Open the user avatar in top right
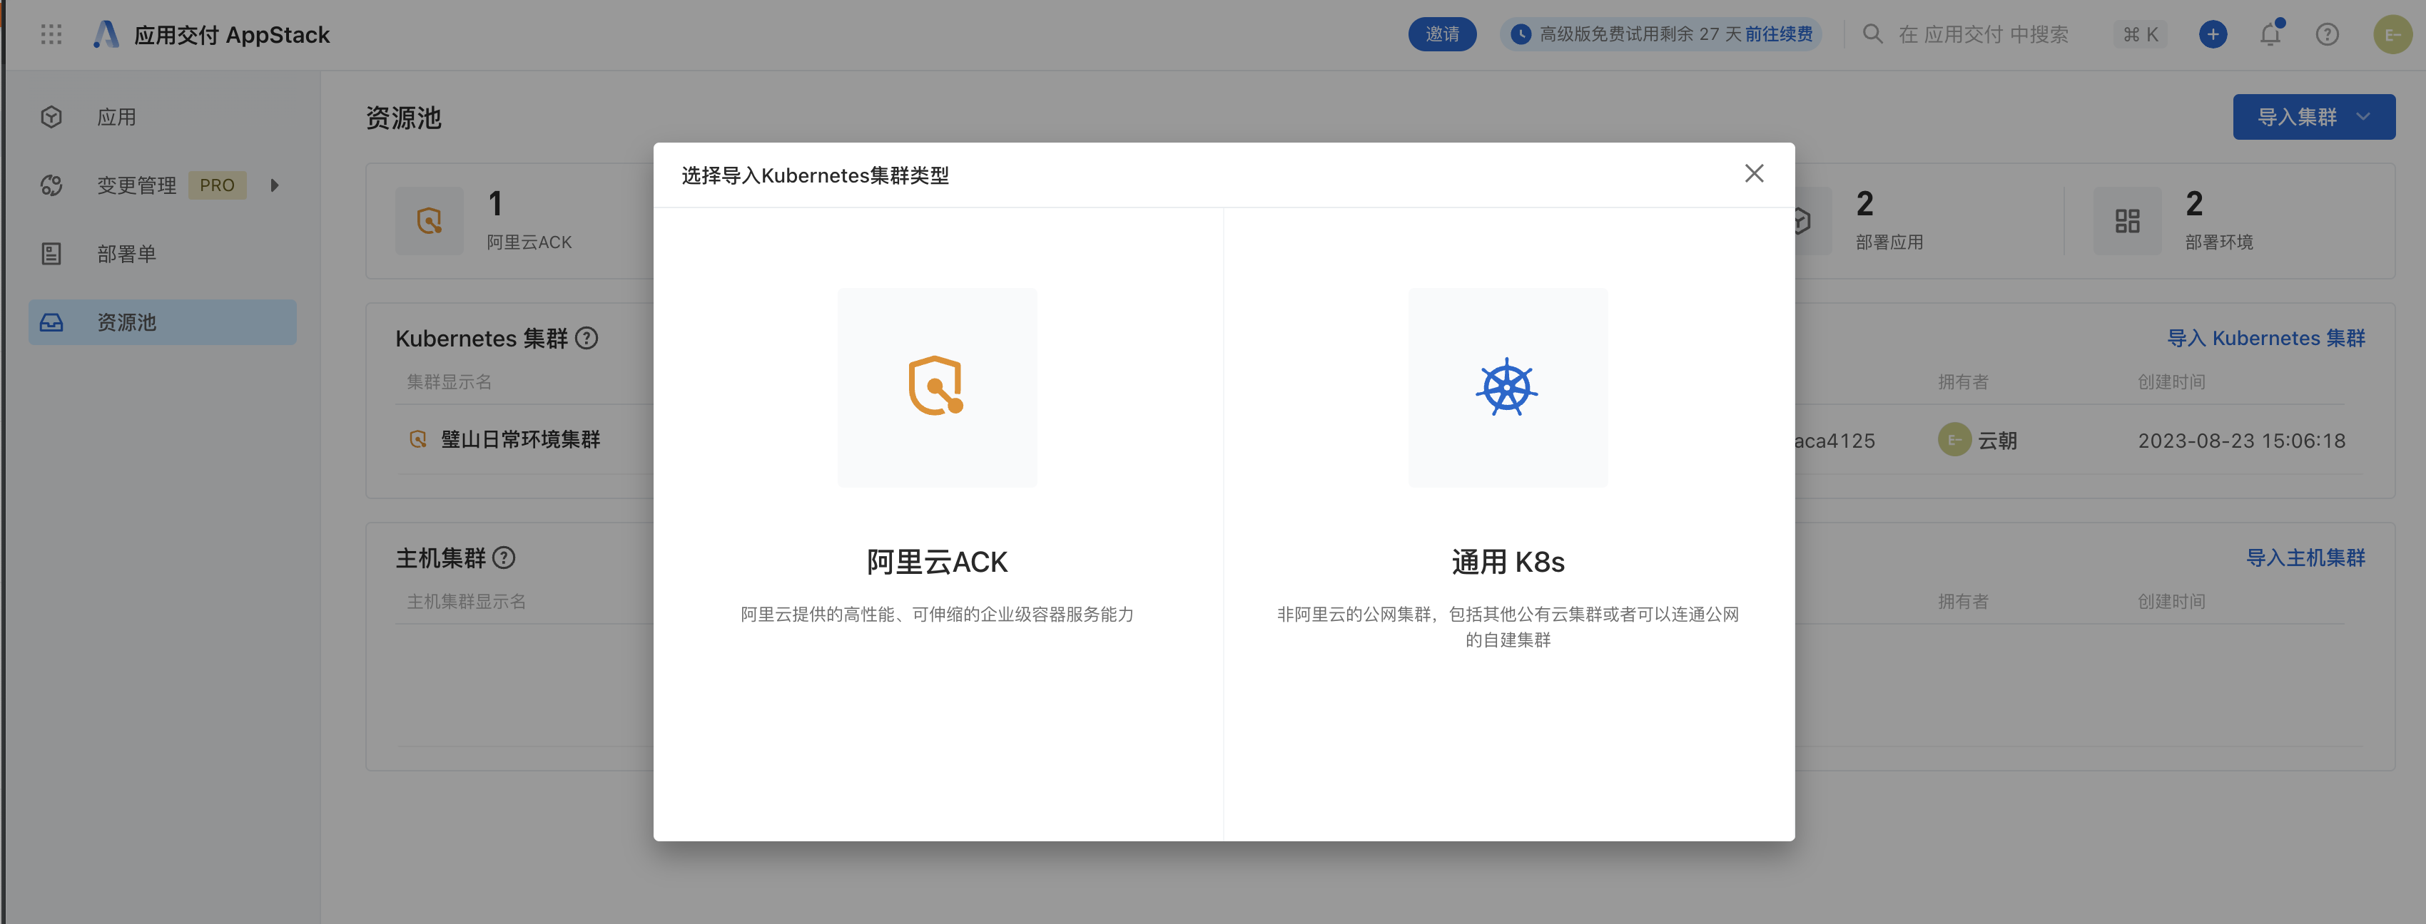This screenshot has height=924, width=2426. tap(2392, 35)
